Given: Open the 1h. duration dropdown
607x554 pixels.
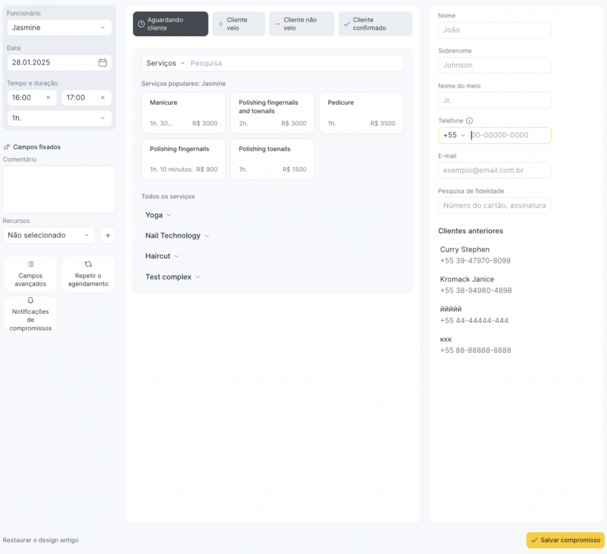Looking at the screenshot, I should pos(59,118).
